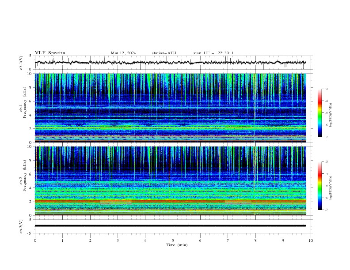The height and width of the screenshot is (270, 350).
Task: Click the upper colorbar '-3' tick label
Action: pos(326,89)
